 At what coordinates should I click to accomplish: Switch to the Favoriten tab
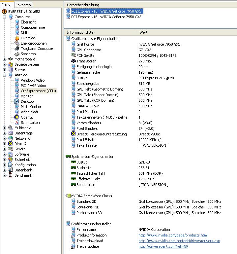coord(23,5)
